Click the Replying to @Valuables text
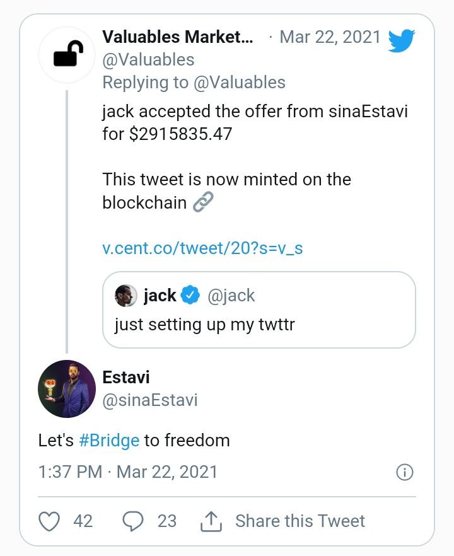 click(x=194, y=83)
